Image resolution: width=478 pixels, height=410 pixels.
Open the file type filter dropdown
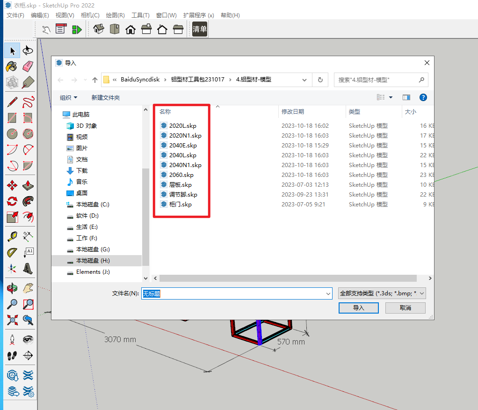(382, 293)
